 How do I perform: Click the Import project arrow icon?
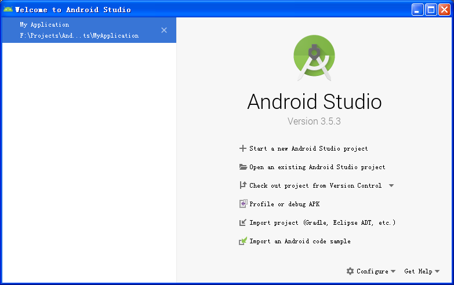tap(242, 222)
